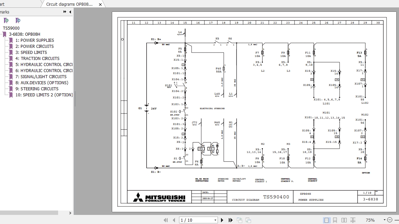Click the next page arrow icon
This screenshot has height=224, width=399.
click(222, 220)
